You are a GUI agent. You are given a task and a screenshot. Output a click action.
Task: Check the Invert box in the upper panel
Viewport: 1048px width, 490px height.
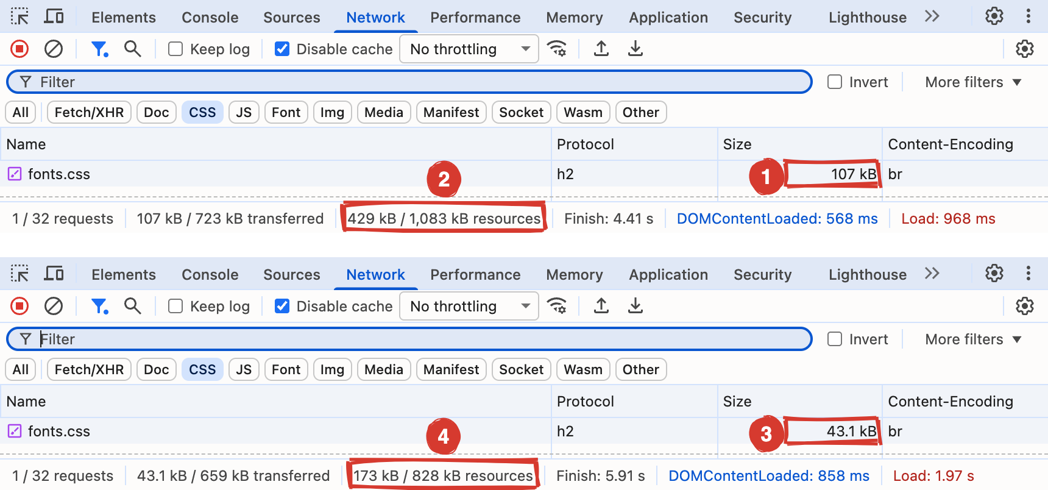click(835, 82)
